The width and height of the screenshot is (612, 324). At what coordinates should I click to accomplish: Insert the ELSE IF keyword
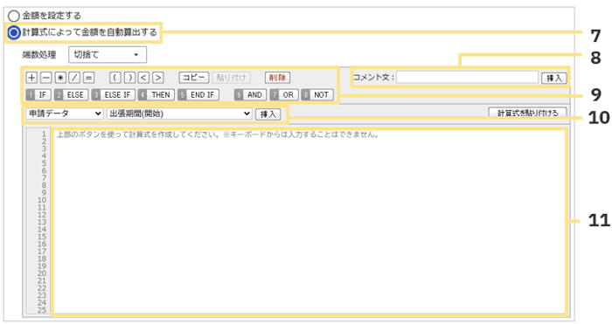114,94
